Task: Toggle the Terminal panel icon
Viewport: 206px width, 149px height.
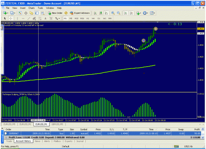Action: coord(37,13)
